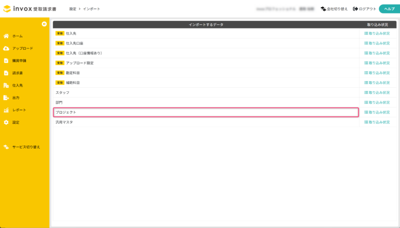Click list icon in 仕入先口座 row status
This screenshot has height=228, width=400.
tap(366, 43)
